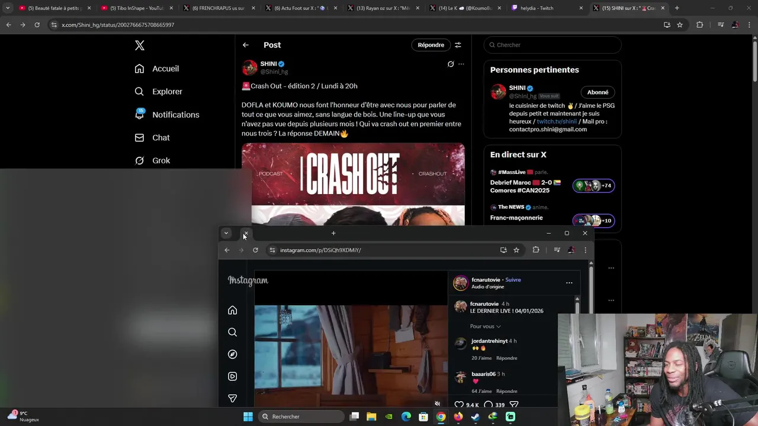
Task: Open the three-dot menu on SHINI's post
Action: tap(461, 64)
